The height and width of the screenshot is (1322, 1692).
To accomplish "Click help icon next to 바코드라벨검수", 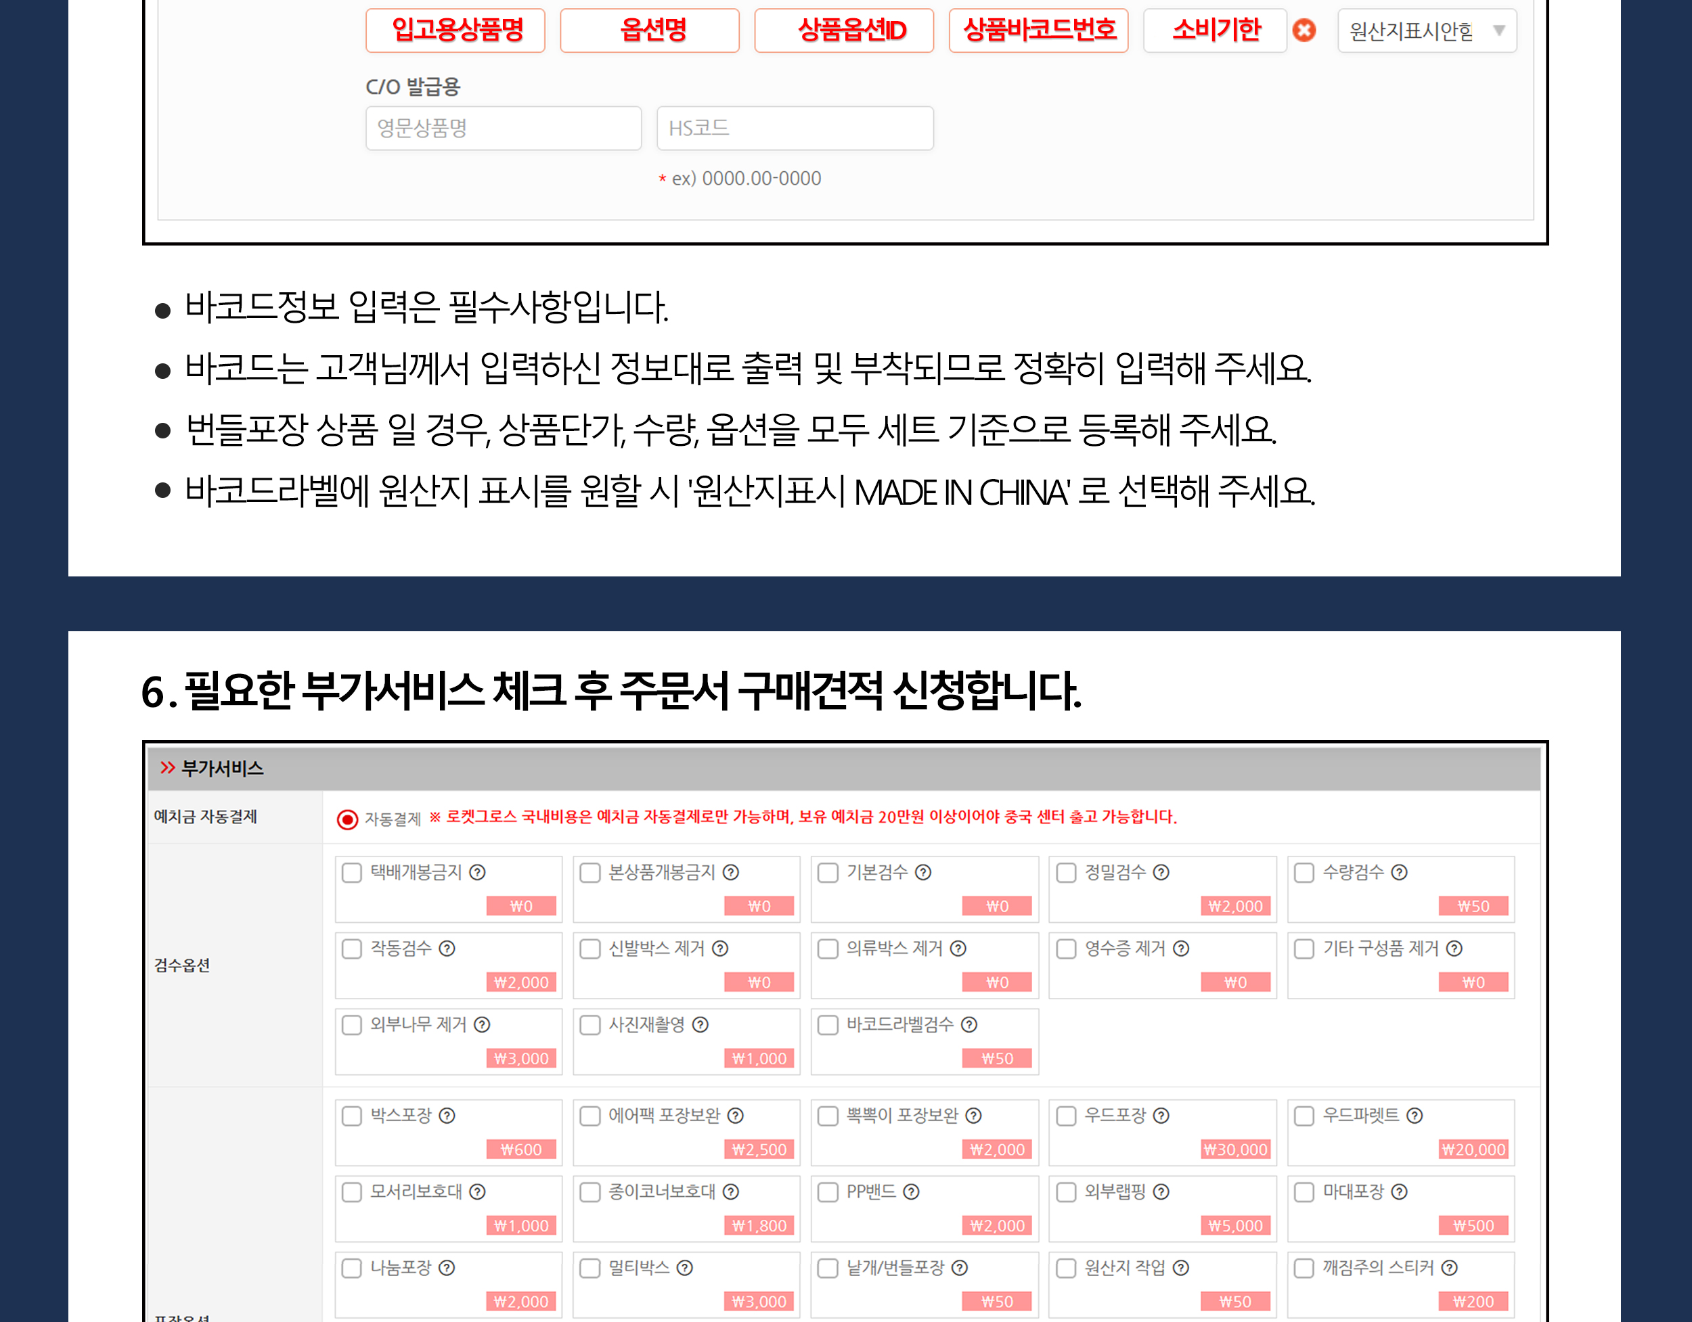I will [x=969, y=1024].
